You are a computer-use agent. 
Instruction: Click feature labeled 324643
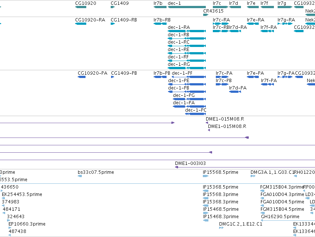[x=9, y=220]
